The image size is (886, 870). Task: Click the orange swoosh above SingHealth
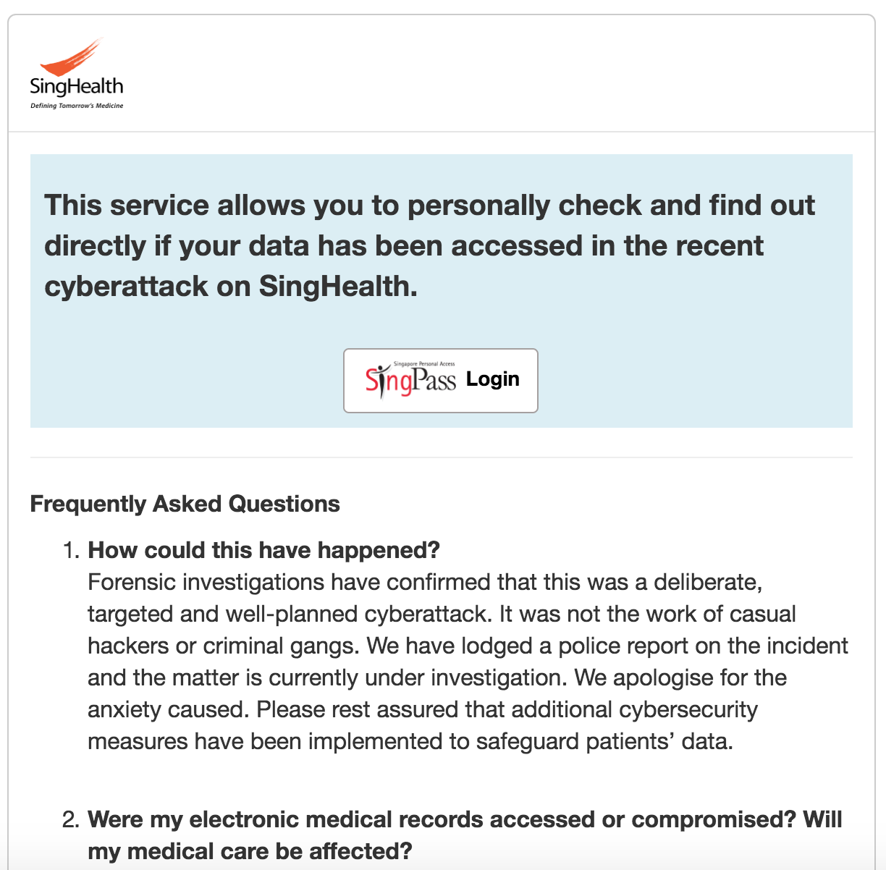(72, 57)
